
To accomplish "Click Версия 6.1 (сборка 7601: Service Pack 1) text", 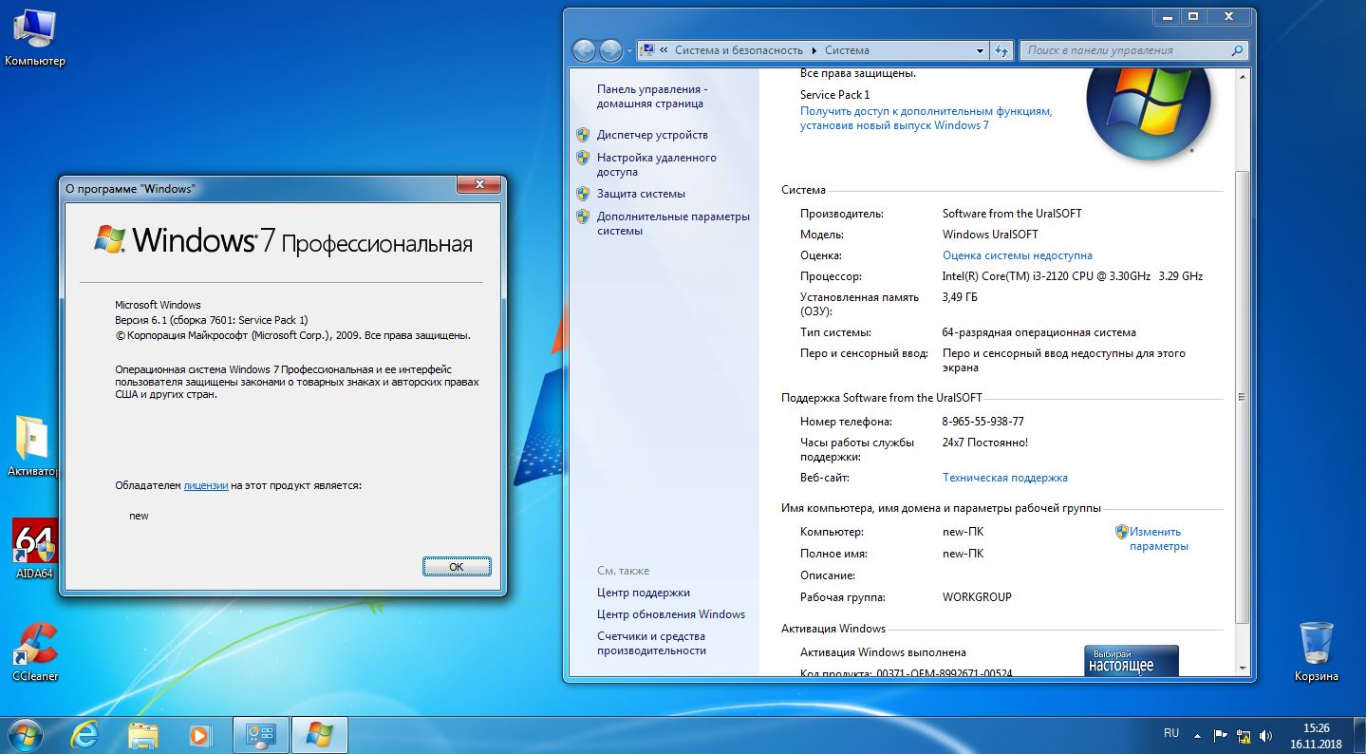I will point(212,320).
